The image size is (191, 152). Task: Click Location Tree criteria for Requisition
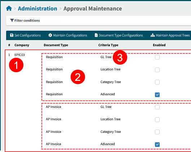coord(111,69)
